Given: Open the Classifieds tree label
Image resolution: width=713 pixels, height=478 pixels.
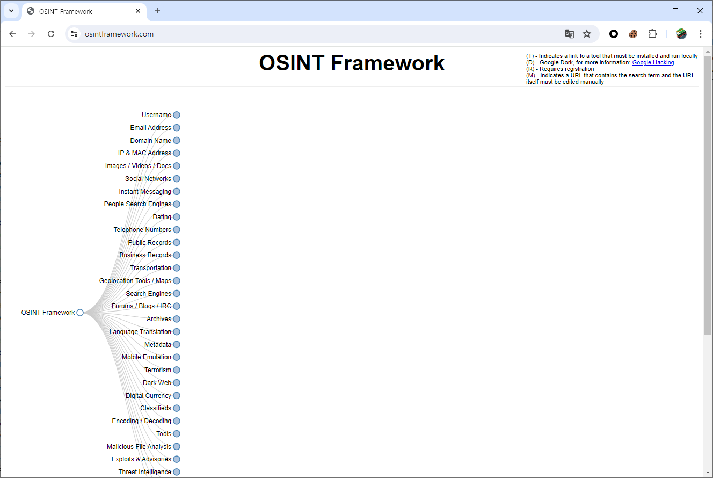Looking at the screenshot, I should pyautogui.click(x=156, y=408).
